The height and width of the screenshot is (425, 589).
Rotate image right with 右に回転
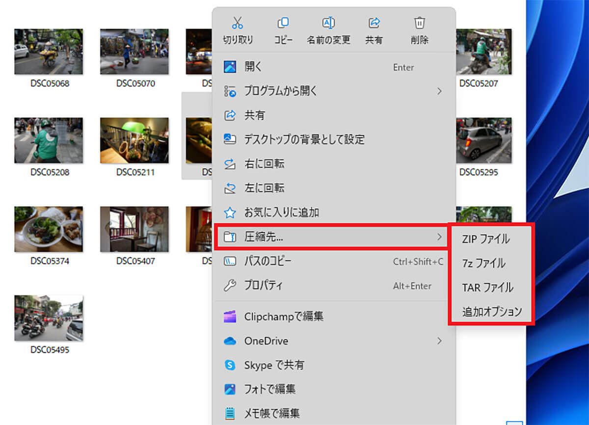click(264, 164)
